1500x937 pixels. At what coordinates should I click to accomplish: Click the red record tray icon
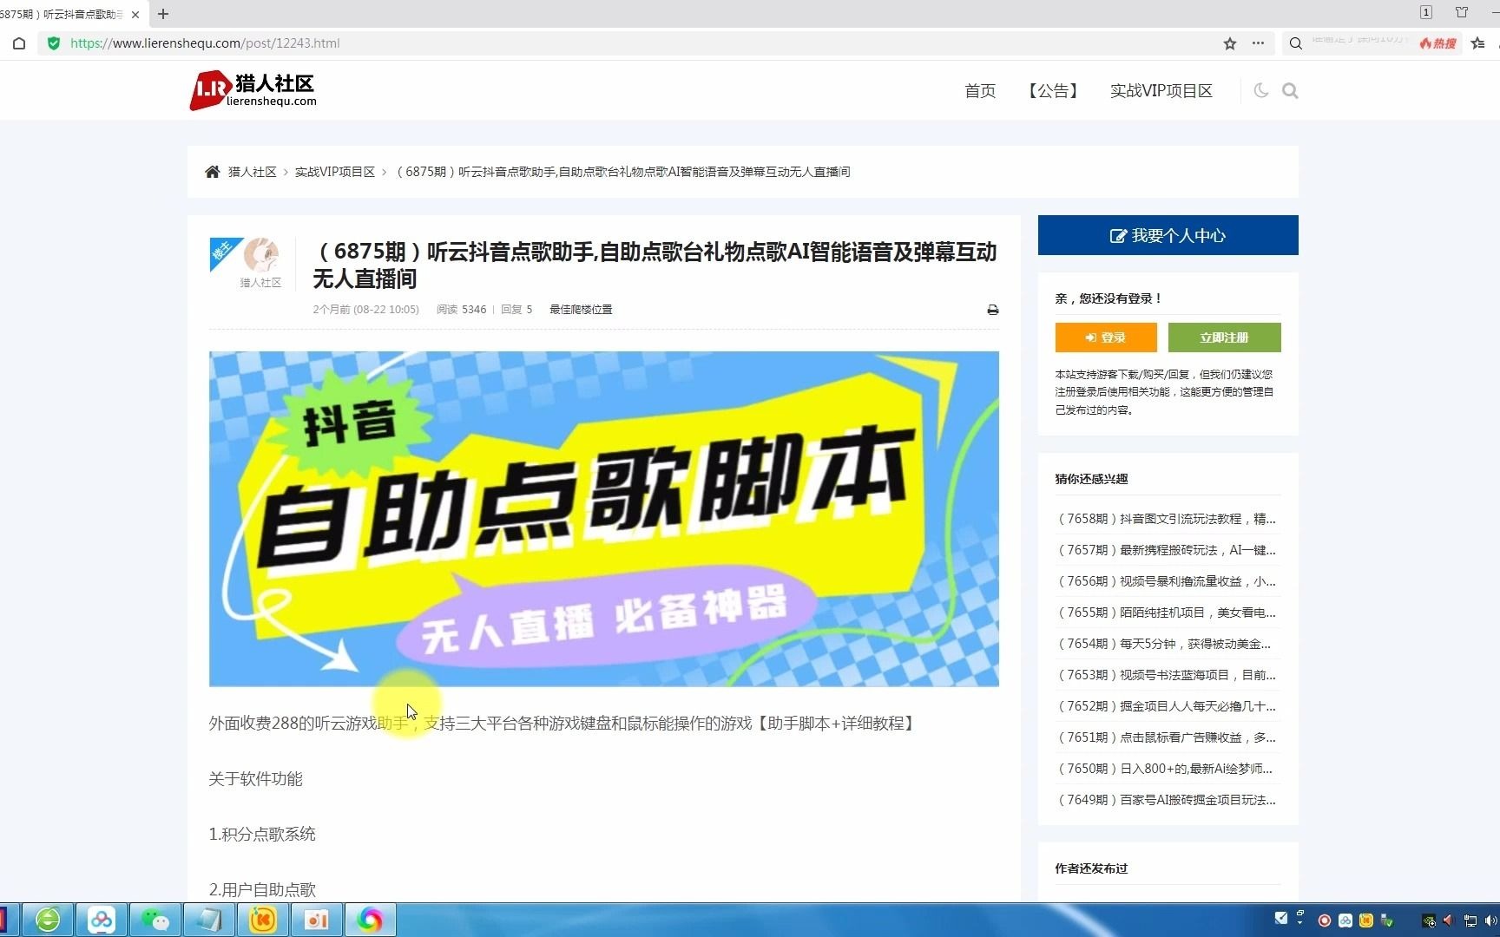1325,921
